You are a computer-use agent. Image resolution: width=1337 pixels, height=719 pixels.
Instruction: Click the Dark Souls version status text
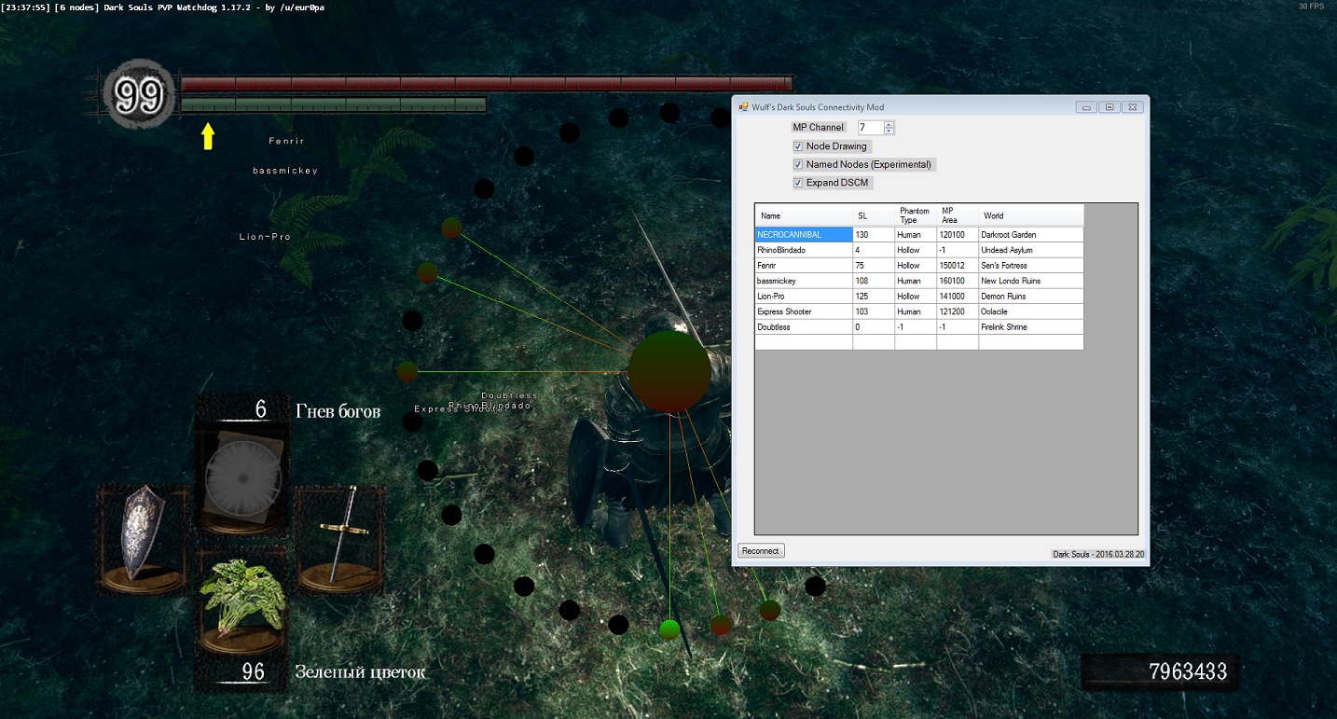pyautogui.click(x=1098, y=554)
